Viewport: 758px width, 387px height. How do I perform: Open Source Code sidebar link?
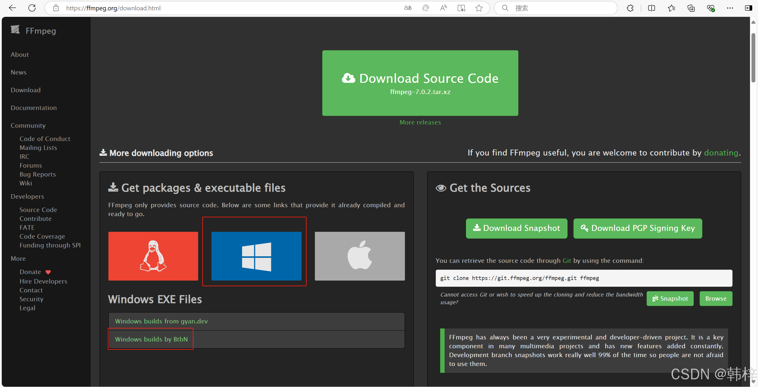click(x=38, y=210)
